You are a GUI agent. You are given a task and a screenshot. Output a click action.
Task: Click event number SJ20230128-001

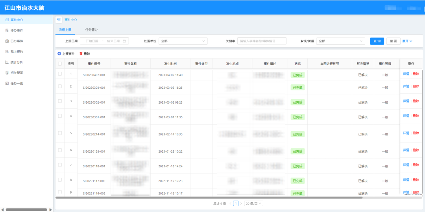[x=94, y=152]
